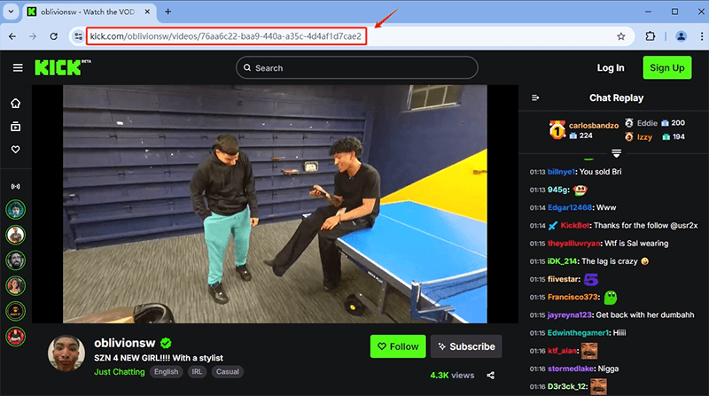
Task: Open Just Chatting category
Action: (120, 371)
